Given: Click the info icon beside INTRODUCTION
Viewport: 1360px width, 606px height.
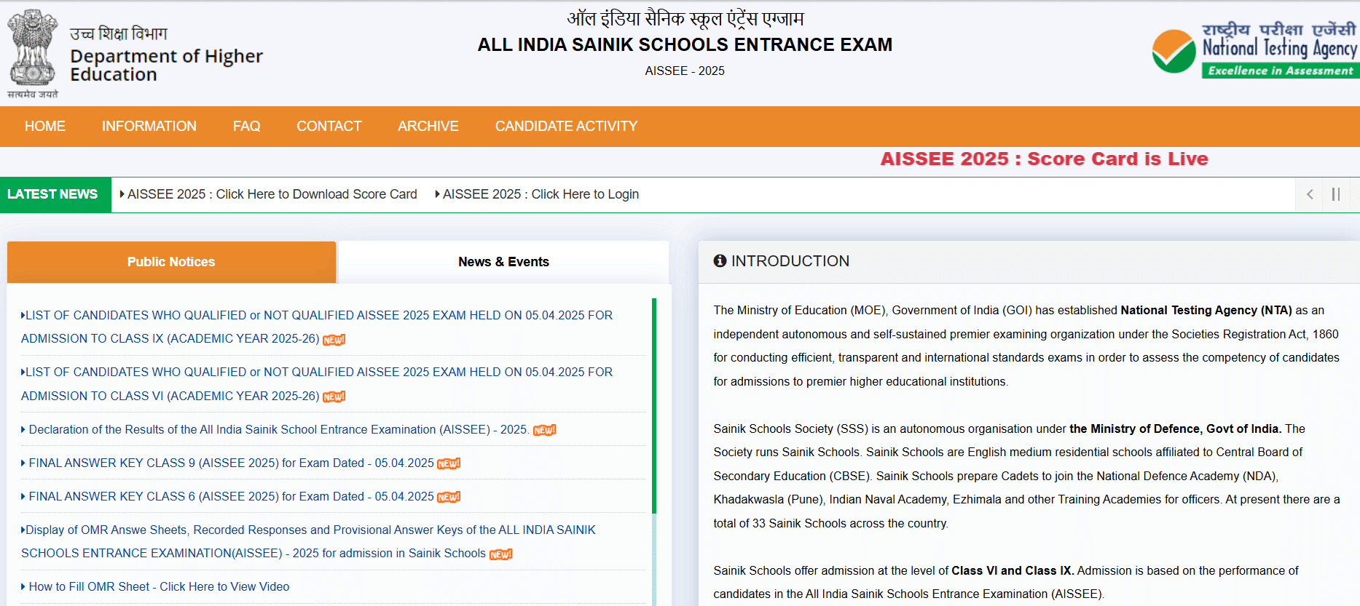Looking at the screenshot, I should coord(720,261).
